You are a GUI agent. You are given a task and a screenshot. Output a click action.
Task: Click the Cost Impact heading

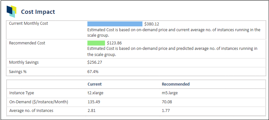38,12
